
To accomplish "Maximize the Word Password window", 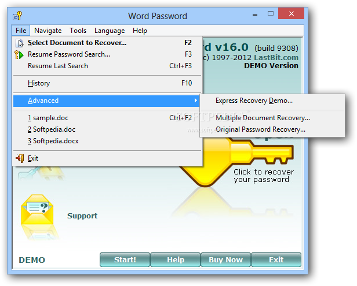I will coord(271,14).
